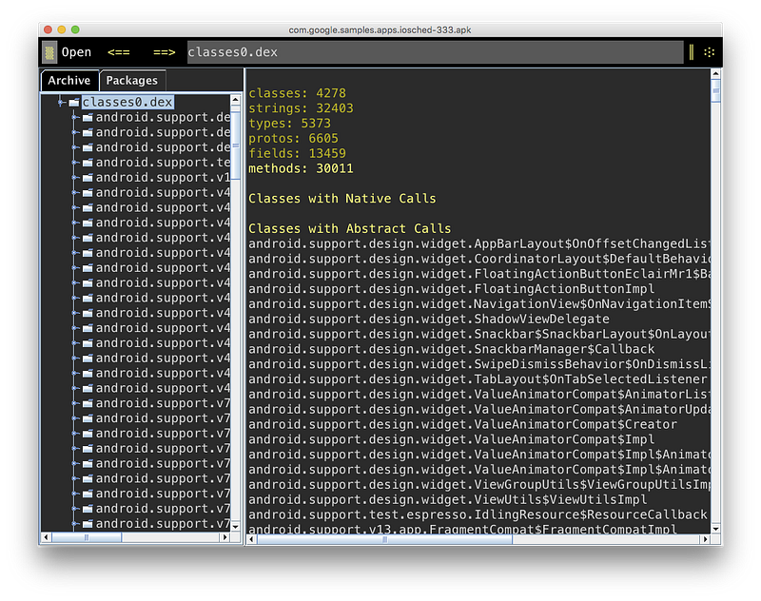Collapse the classes0.dex tree root
Image resolution: width=761 pixels, height=601 pixels.
pyautogui.click(x=61, y=103)
